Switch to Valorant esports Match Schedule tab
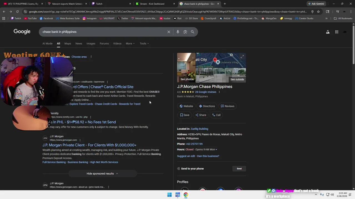355x199 pixels. 67,4
